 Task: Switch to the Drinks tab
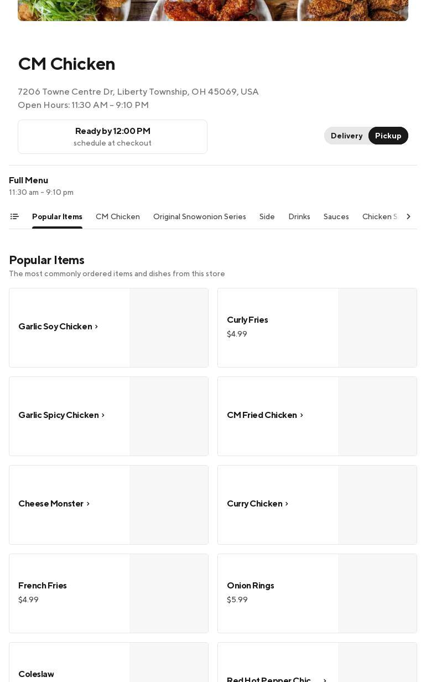click(x=299, y=216)
